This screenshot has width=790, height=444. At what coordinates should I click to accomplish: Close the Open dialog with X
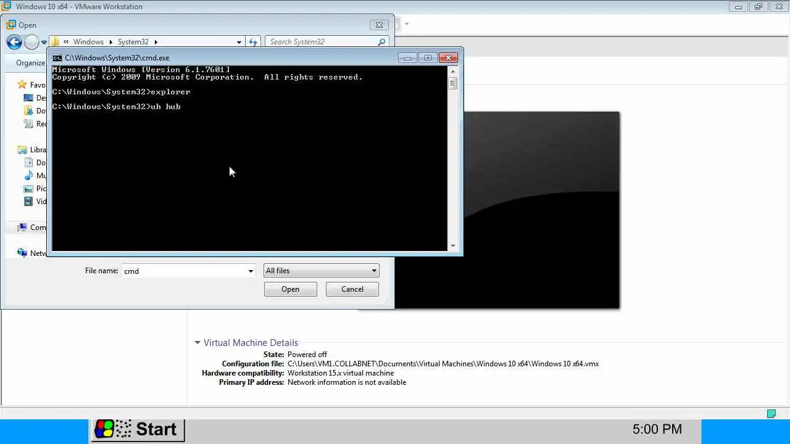pos(379,25)
